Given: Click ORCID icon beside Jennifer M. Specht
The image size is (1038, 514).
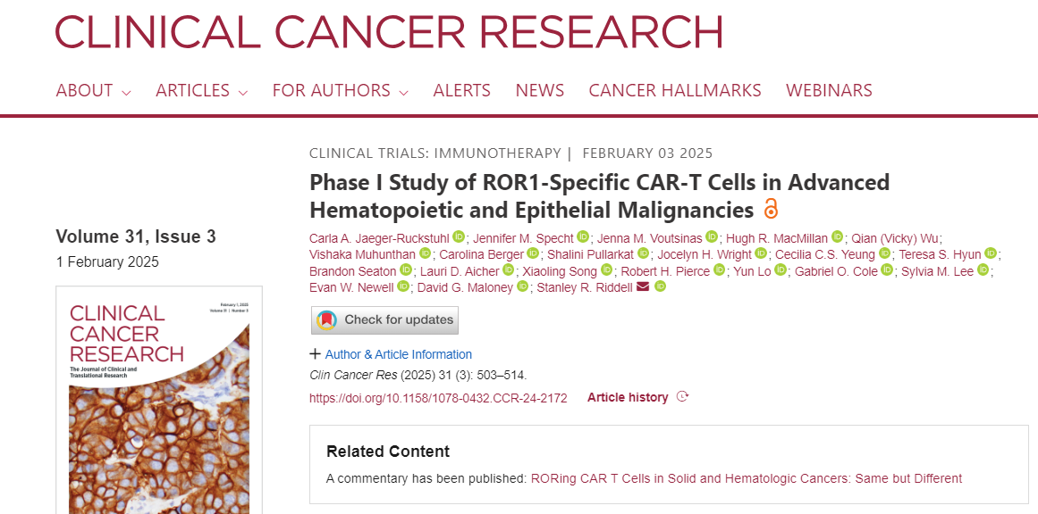Looking at the screenshot, I should click(x=583, y=236).
